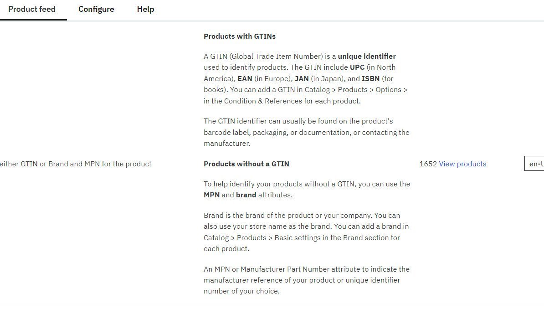544x314 pixels.
Task: Click the bold 'brand' attribute word
Action: (246, 195)
